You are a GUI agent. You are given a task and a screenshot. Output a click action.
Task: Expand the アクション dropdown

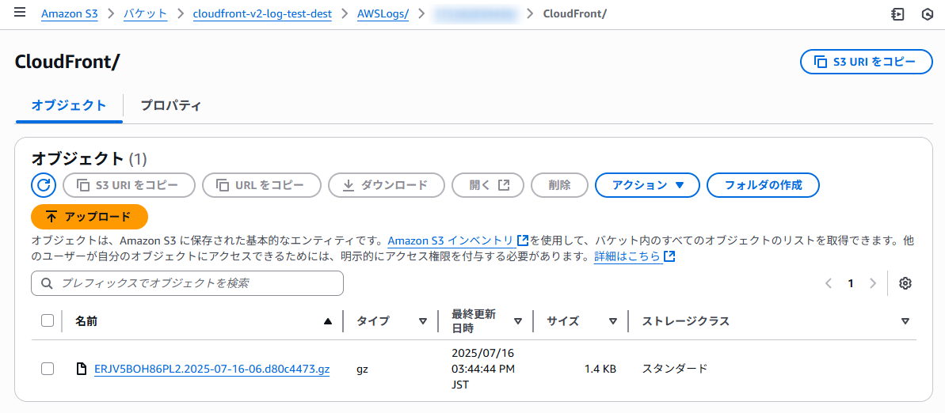coord(647,185)
